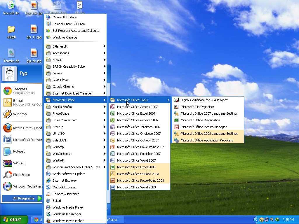Select Apple Software Update entry
This screenshot has height=224, width=299.
pos(75,174)
